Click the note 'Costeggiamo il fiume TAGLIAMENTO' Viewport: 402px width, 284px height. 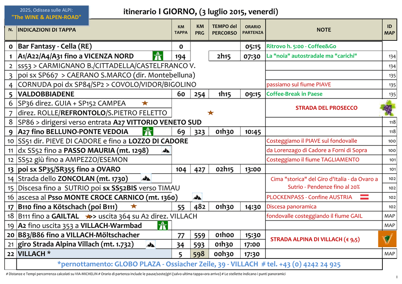(x=313, y=160)
